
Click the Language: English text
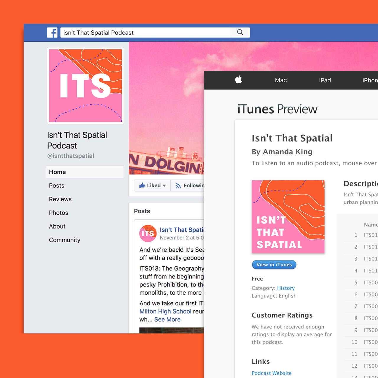click(274, 296)
